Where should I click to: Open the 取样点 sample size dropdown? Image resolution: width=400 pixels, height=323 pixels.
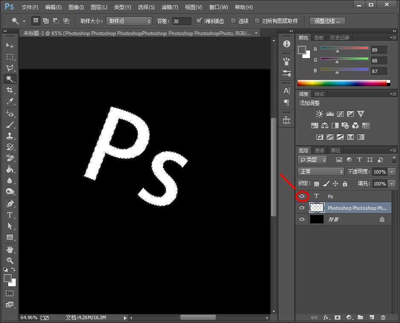pos(129,21)
